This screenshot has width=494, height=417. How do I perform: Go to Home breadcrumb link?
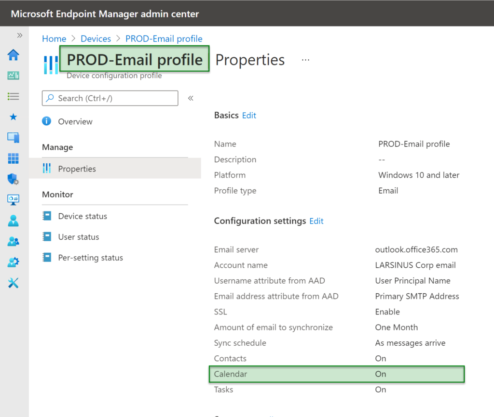(x=54, y=39)
